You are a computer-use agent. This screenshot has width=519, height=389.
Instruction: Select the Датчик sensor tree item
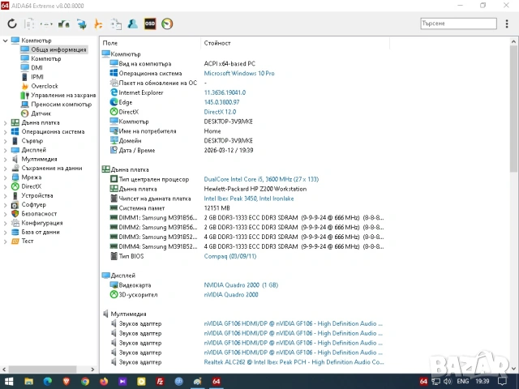pos(41,113)
